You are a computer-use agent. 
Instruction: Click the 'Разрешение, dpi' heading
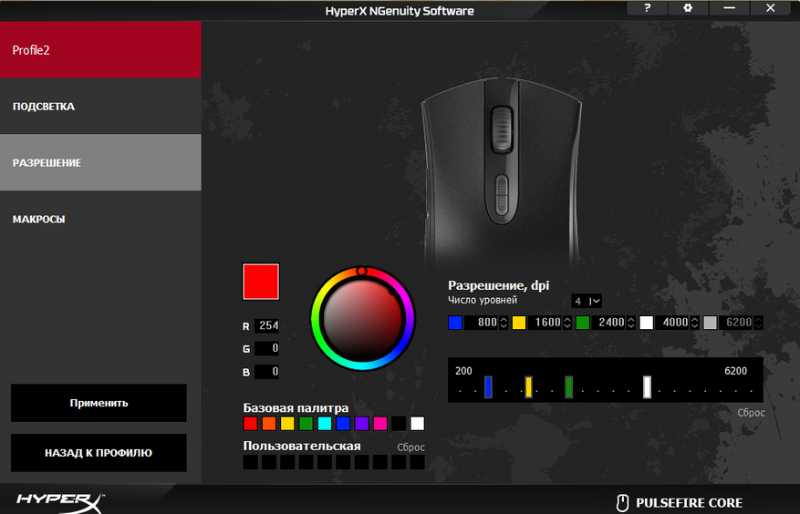(x=498, y=285)
